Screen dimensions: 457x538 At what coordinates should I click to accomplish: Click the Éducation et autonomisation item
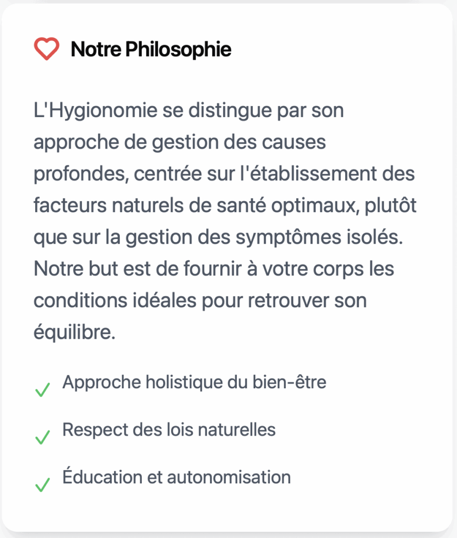(x=176, y=477)
